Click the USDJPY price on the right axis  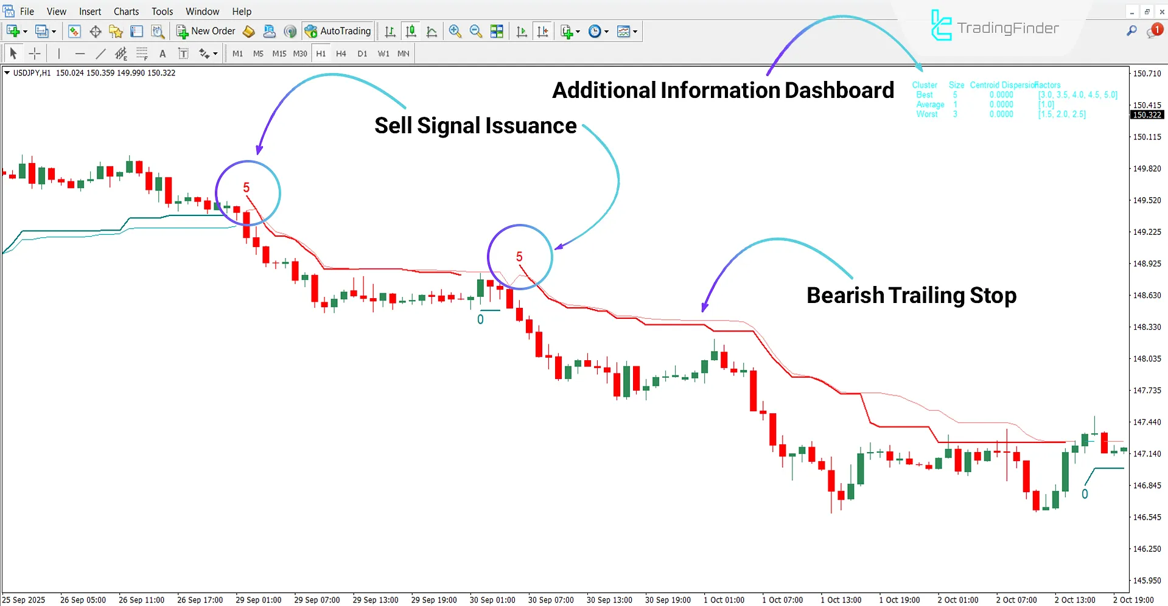1146,114
